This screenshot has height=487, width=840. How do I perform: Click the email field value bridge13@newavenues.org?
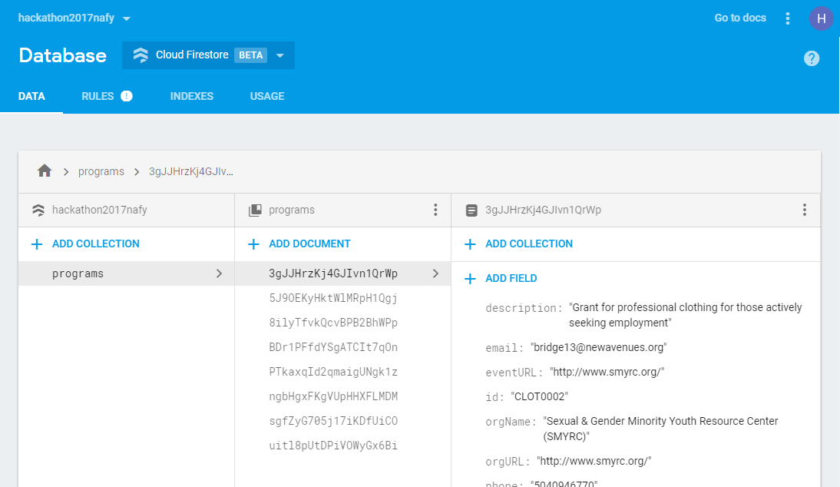tap(598, 347)
